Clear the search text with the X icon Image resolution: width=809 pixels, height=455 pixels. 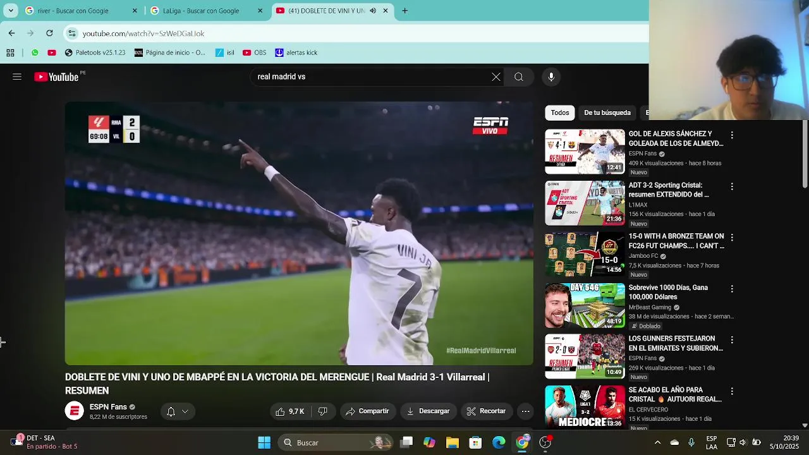(496, 77)
